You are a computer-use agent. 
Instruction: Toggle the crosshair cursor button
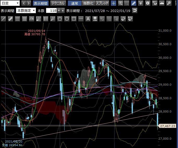click(x=114, y=3)
